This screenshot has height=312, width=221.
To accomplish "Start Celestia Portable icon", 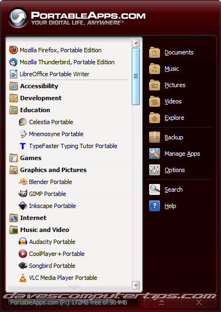I will [23, 122].
